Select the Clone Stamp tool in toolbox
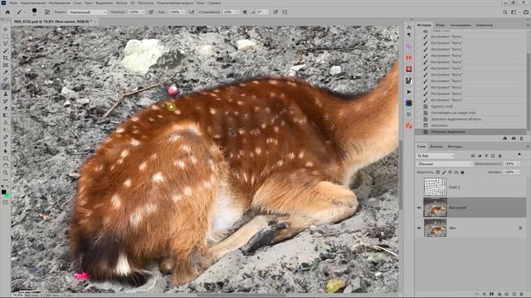This screenshot has height=298, width=531. (x=6, y=94)
